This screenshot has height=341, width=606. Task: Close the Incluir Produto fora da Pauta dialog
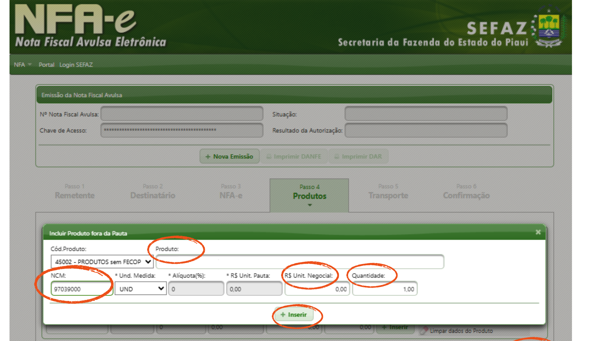(538, 232)
